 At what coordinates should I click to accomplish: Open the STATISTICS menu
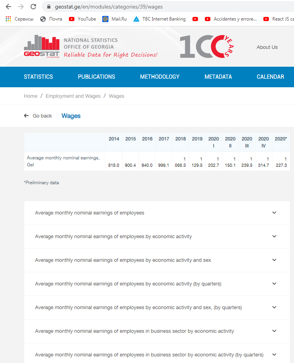click(x=38, y=77)
